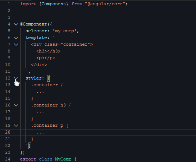Collapse the @Component fold at line 4
Screen dimensions: 196x162
click(x=16, y=24)
